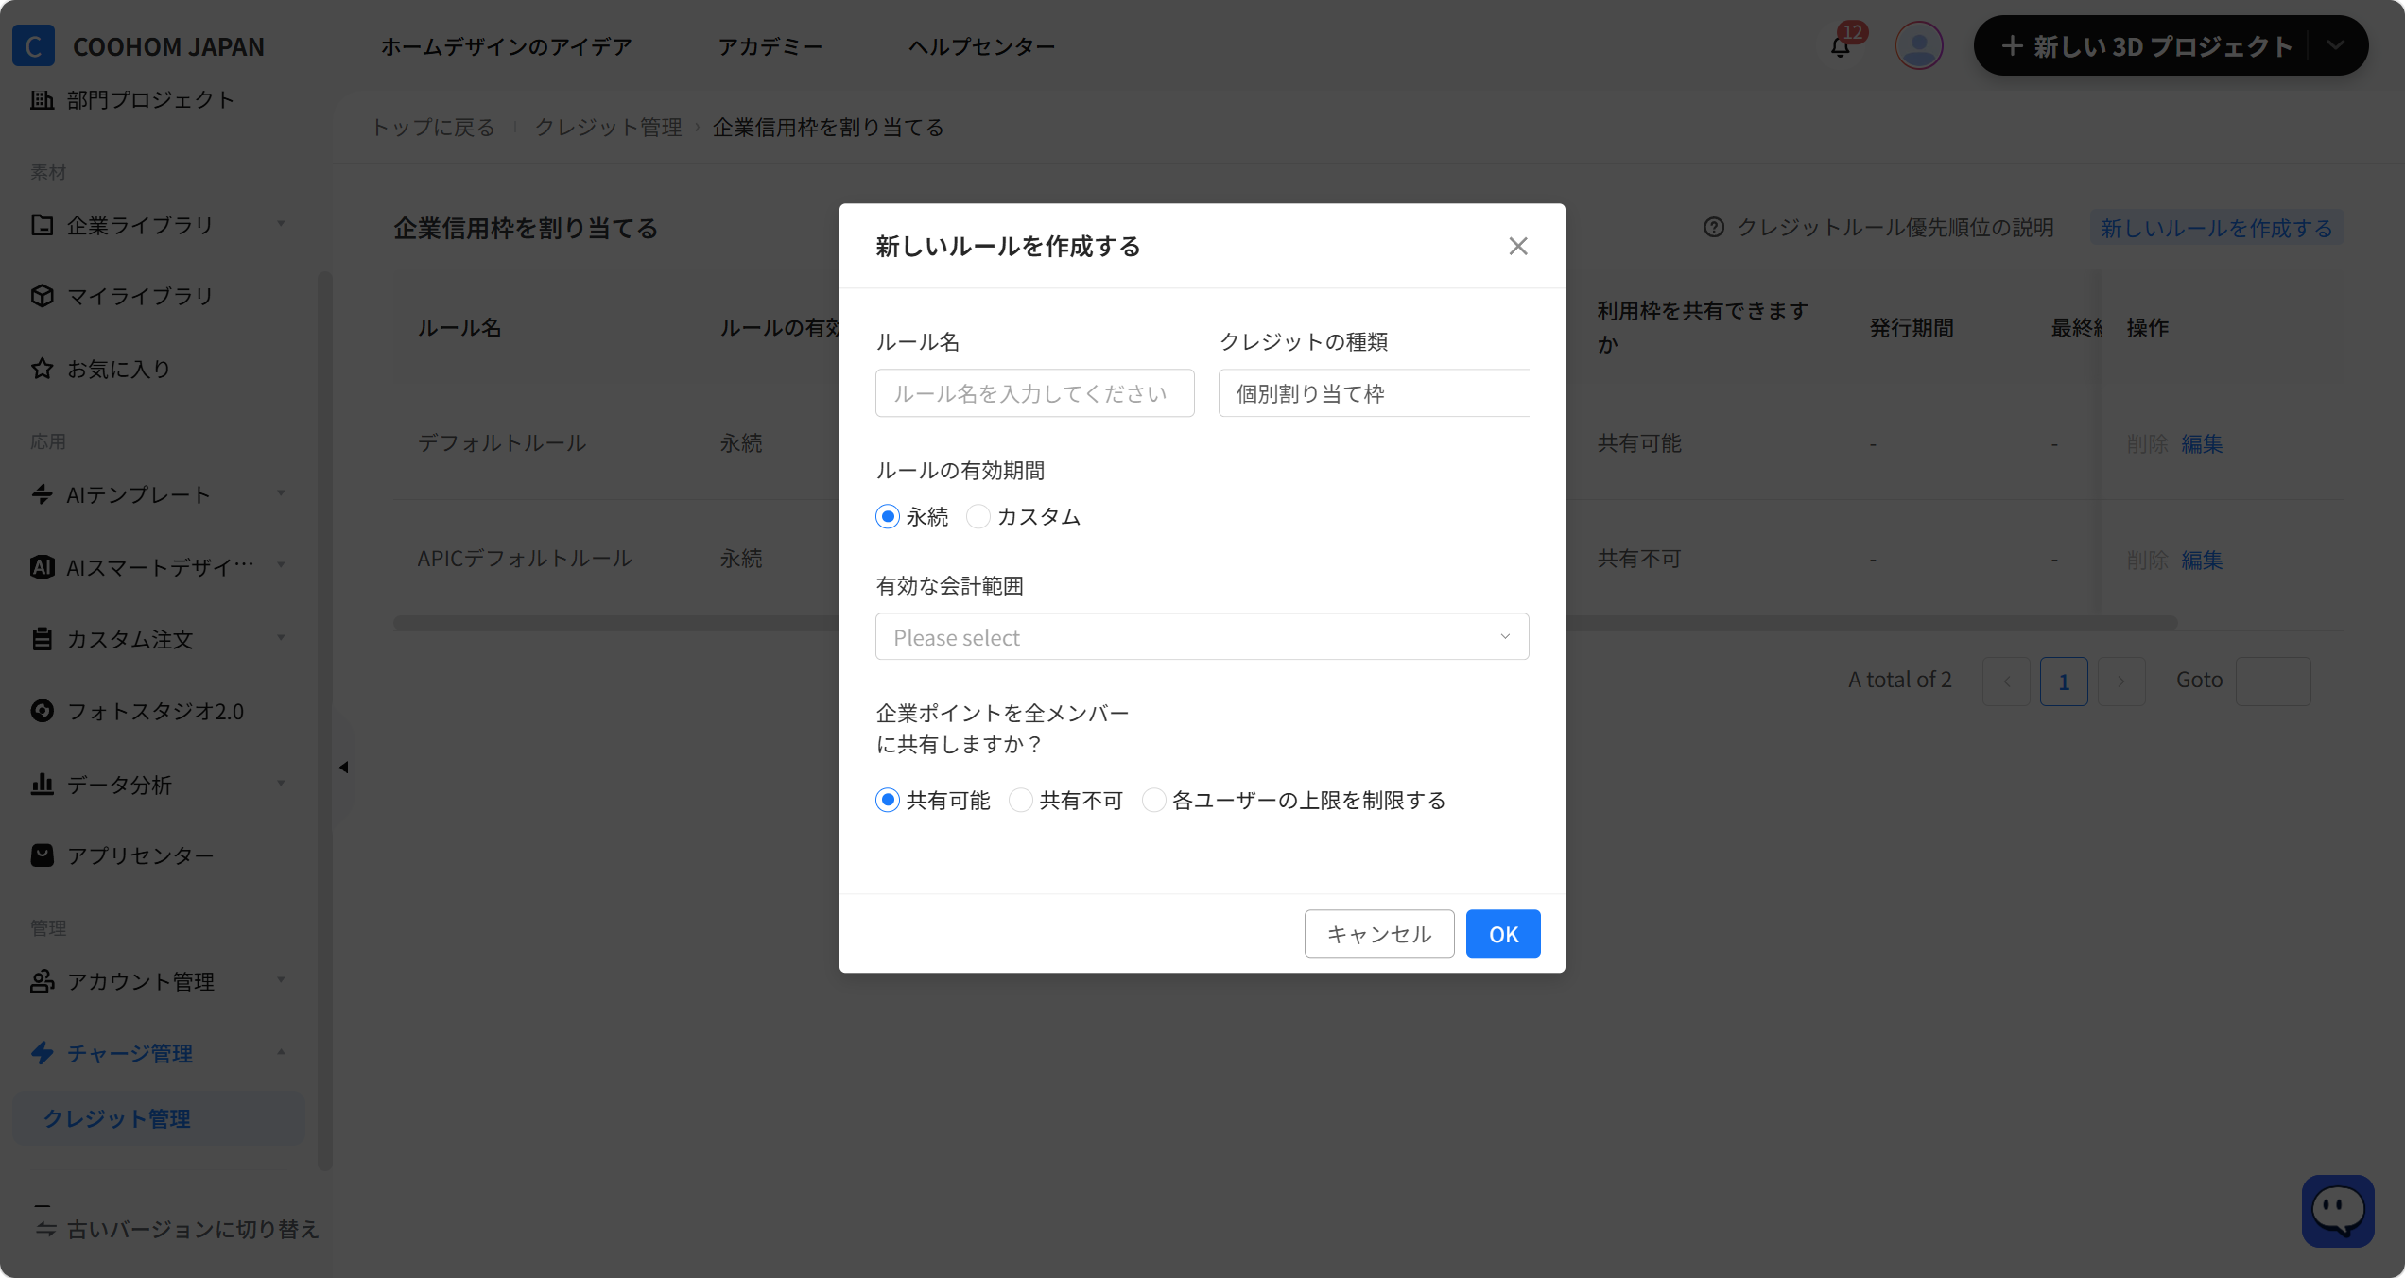Click the お気に入り star icon
This screenshot has height=1278, width=2405.
pos(42,369)
